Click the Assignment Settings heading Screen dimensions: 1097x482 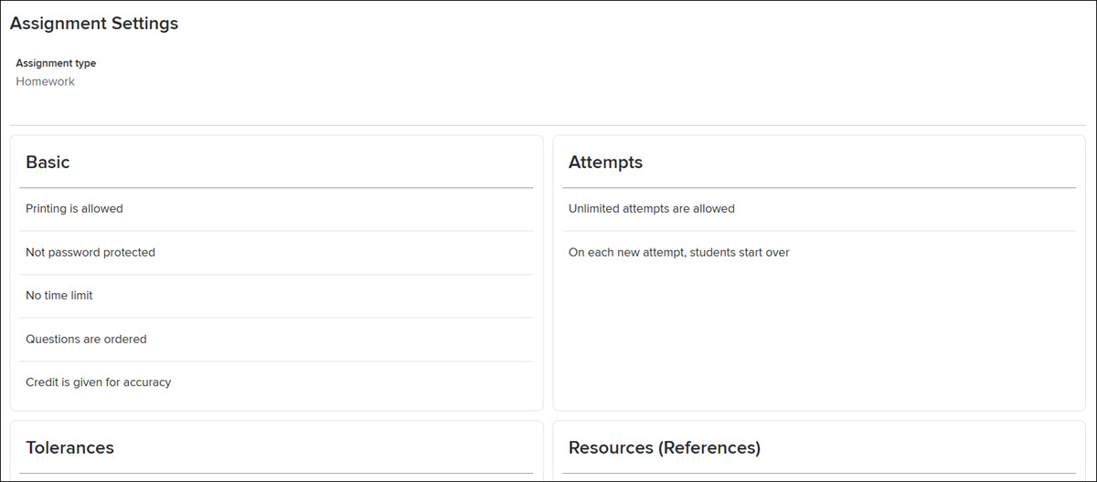94,24
